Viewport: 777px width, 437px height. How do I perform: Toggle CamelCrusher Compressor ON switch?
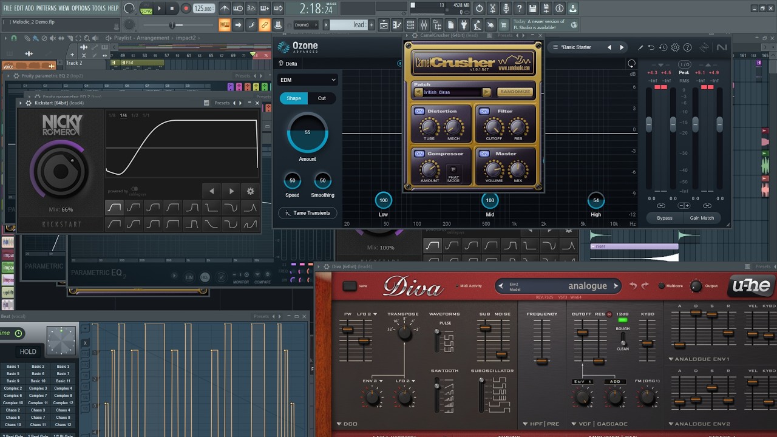point(419,154)
